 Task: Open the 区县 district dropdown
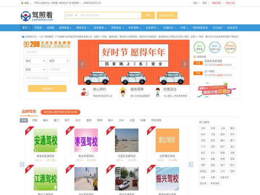click(35, 69)
